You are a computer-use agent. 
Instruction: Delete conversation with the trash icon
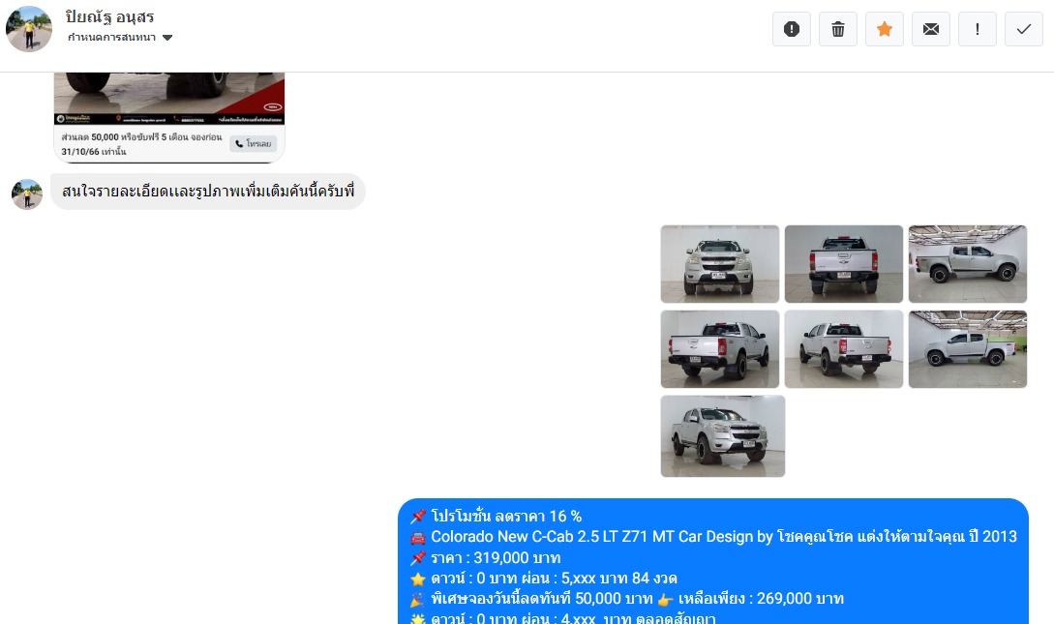[x=837, y=29]
